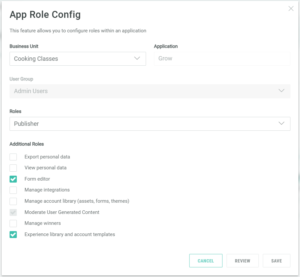Disable Experience library and account templates checkbox

pyautogui.click(x=13, y=235)
